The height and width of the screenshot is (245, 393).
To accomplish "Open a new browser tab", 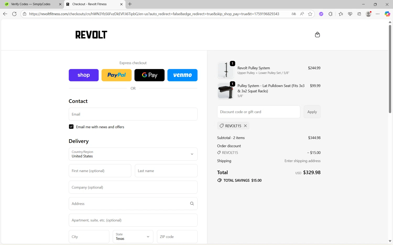I will [130, 4].
